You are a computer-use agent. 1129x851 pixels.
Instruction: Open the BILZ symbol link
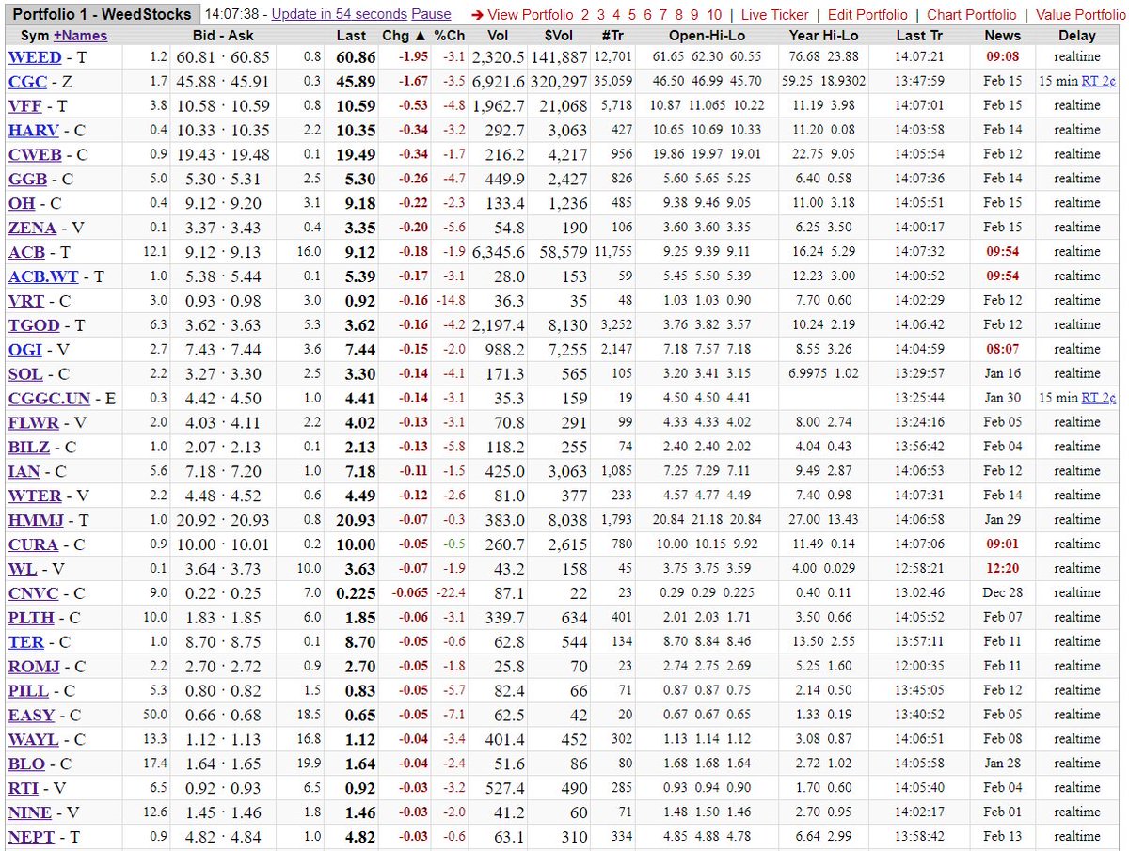coord(29,448)
